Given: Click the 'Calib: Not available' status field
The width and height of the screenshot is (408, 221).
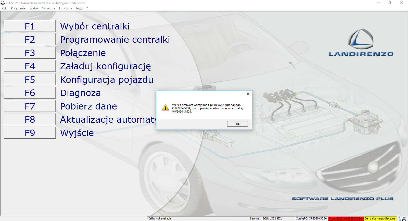Looking at the screenshot, I should (198, 218).
